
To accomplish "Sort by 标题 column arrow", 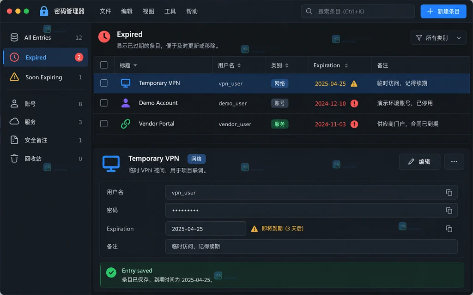I will [135, 65].
